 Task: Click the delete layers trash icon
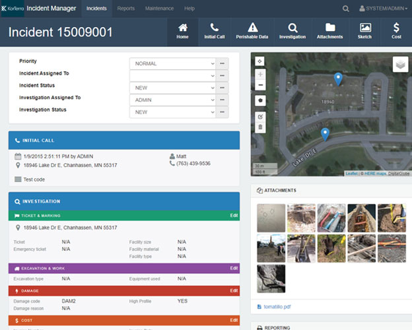point(260,126)
